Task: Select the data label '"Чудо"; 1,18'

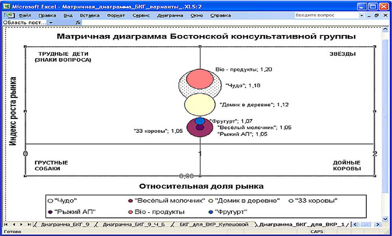Action: tap(243, 86)
